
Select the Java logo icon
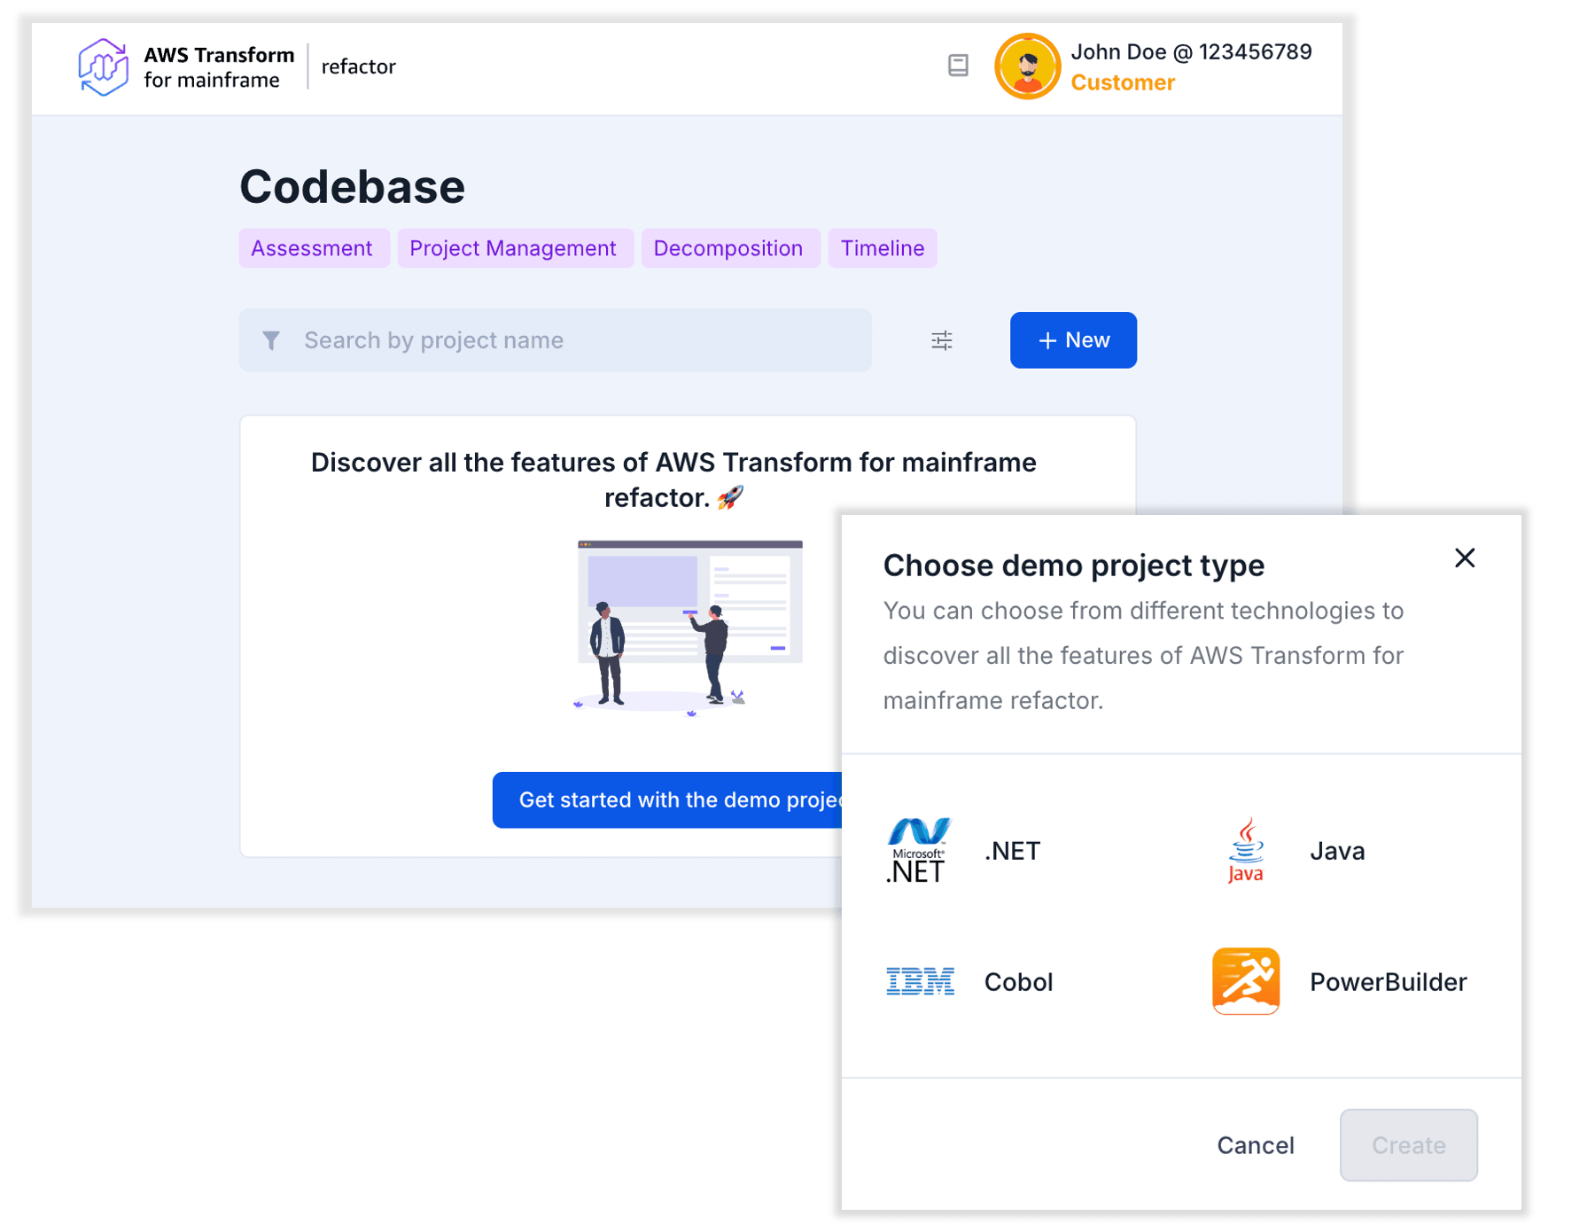(x=1245, y=851)
